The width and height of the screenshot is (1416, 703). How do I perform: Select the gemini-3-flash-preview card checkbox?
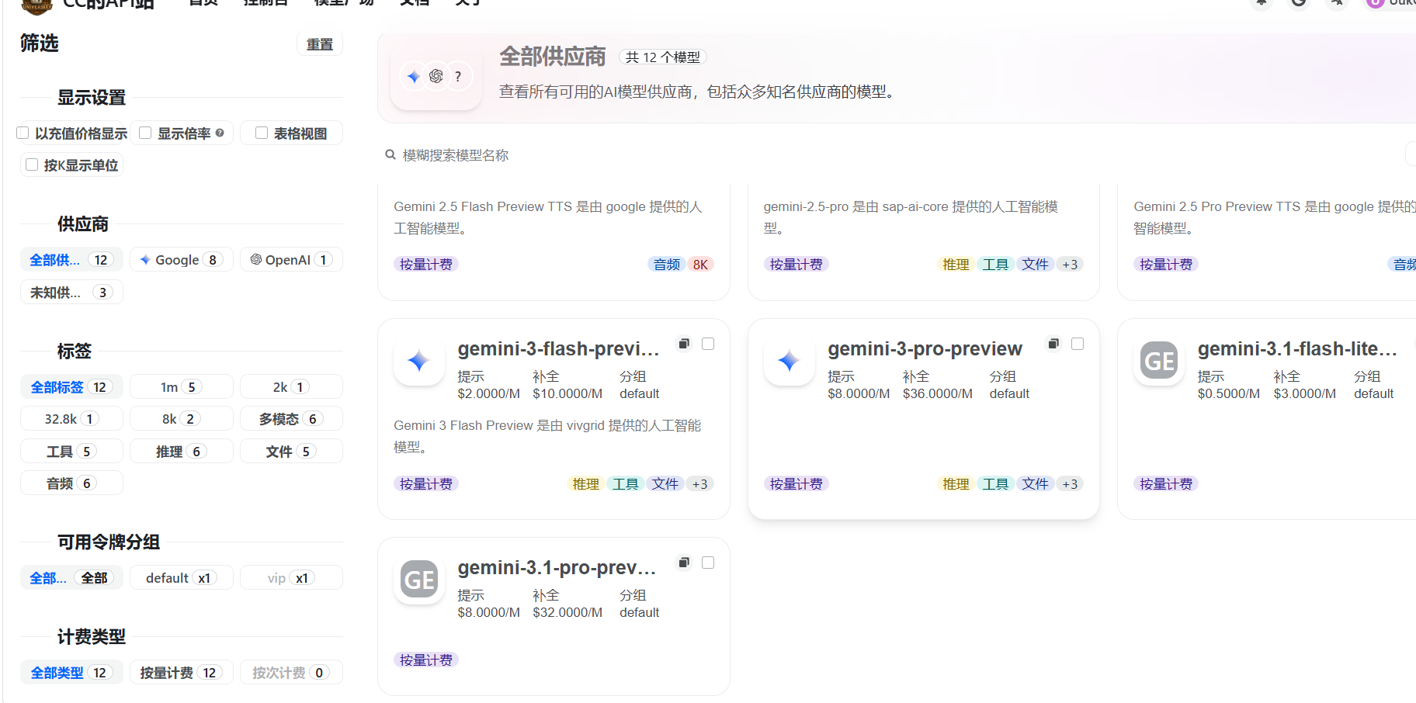tap(708, 344)
